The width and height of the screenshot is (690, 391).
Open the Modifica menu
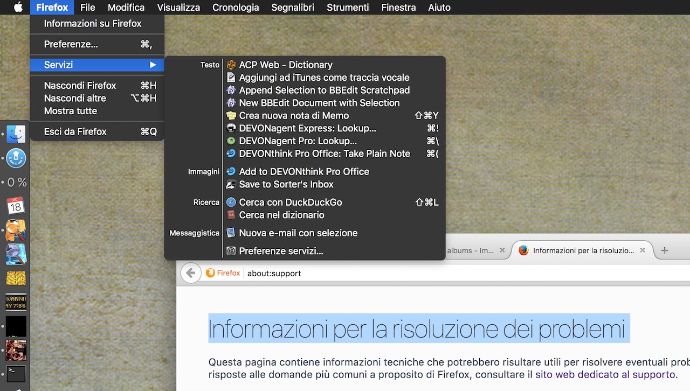point(126,7)
